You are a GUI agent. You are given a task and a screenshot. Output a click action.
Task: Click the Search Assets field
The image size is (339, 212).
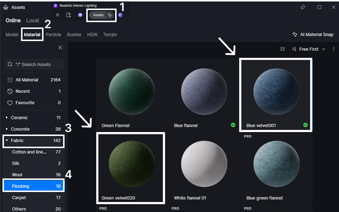point(34,64)
